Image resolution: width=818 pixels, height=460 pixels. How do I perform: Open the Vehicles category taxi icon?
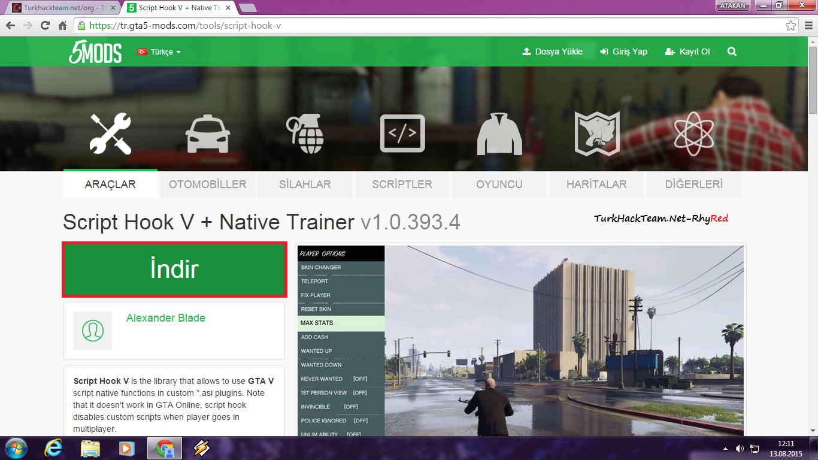[208, 135]
